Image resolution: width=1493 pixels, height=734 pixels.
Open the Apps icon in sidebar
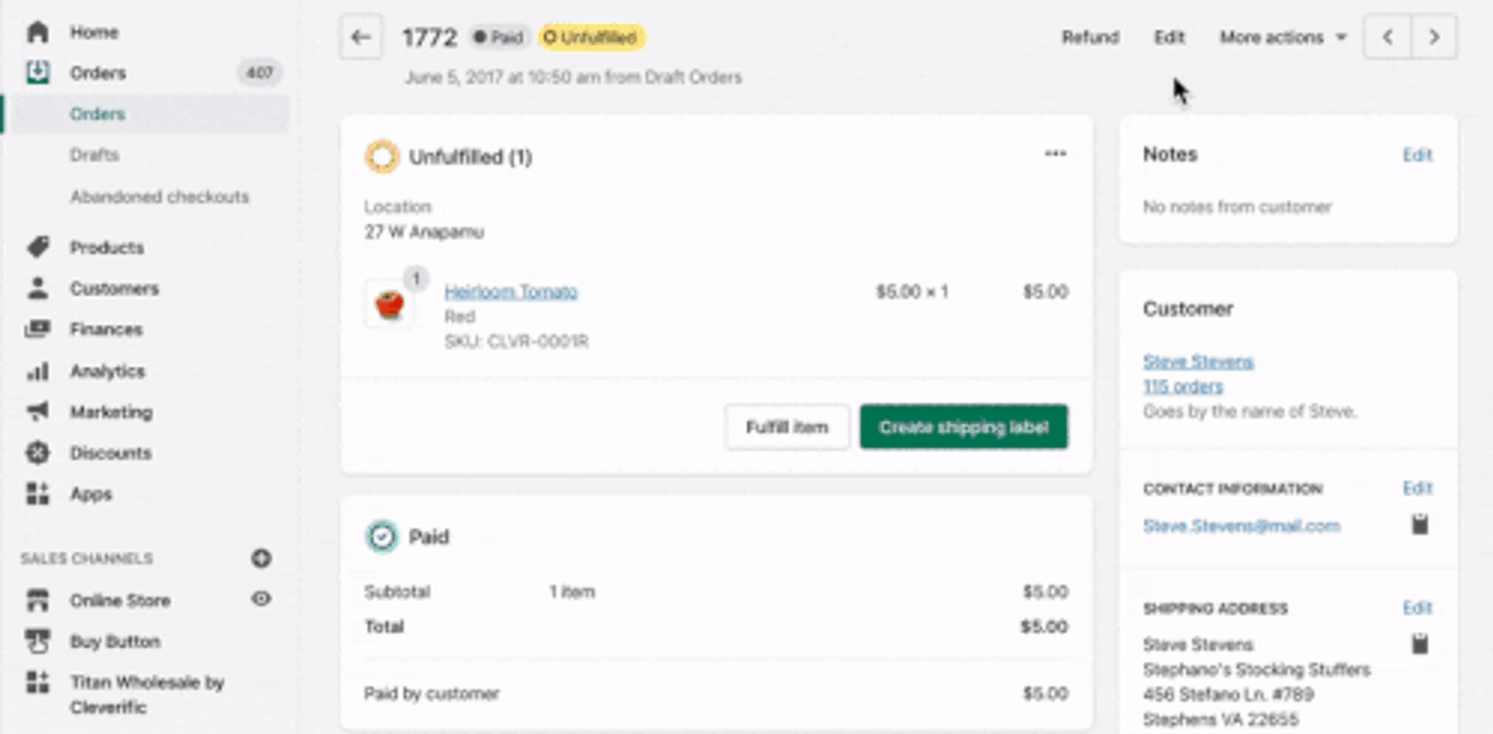[37, 494]
